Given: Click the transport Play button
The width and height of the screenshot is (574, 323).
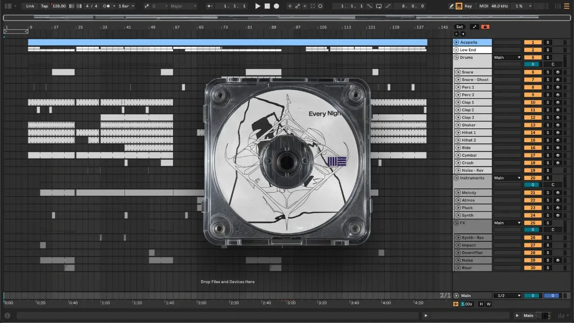Looking at the screenshot, I should 257,6.
